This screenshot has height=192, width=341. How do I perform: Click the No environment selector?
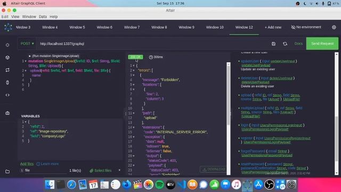pyautogui.click(x=306, y=27)
